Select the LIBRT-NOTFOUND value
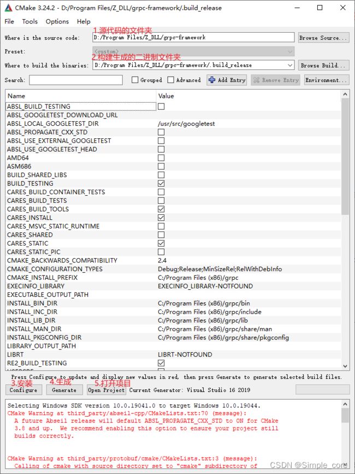 pyautogui.click(x=185, y=354)
